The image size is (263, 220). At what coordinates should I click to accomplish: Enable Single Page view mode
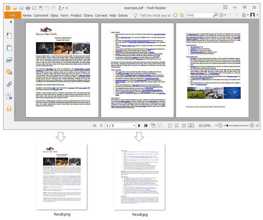click(170, 125)
